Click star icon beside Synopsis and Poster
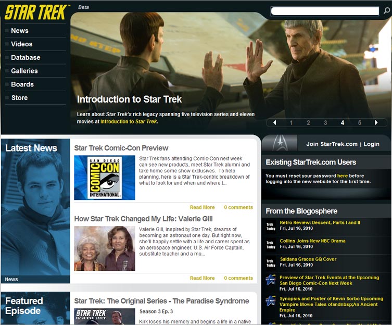 [271, 301]
